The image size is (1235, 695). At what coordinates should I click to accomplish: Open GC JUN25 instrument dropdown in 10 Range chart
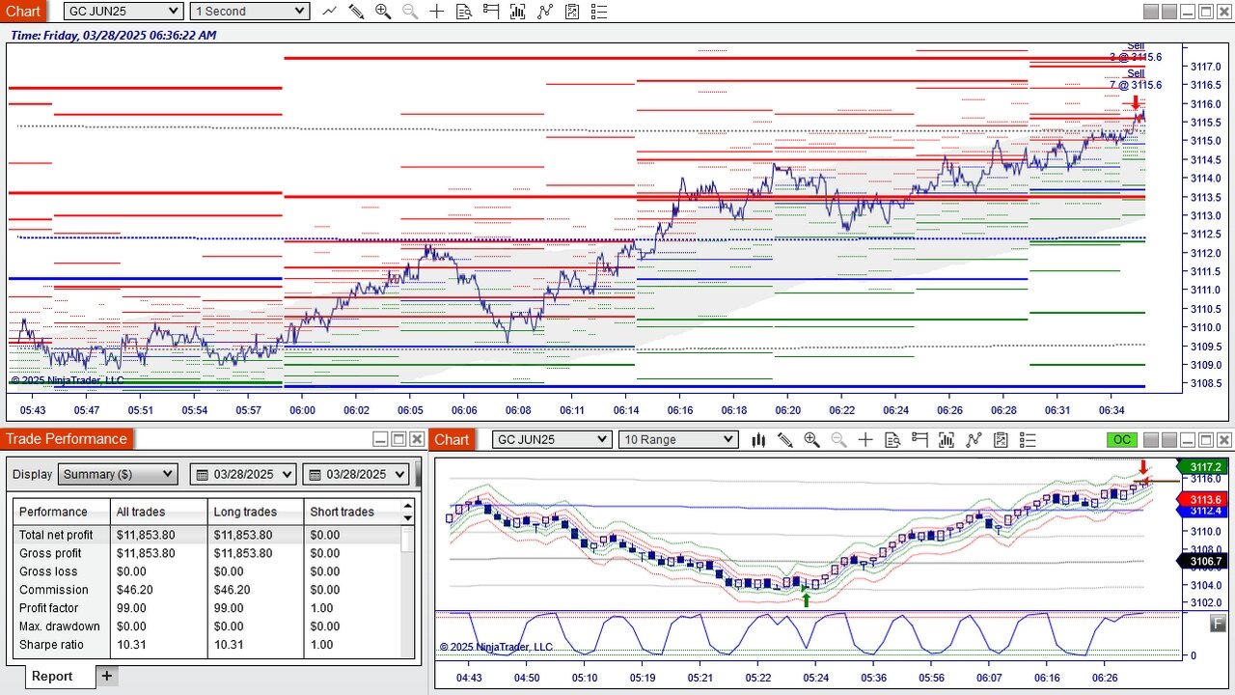pos(552,440)
